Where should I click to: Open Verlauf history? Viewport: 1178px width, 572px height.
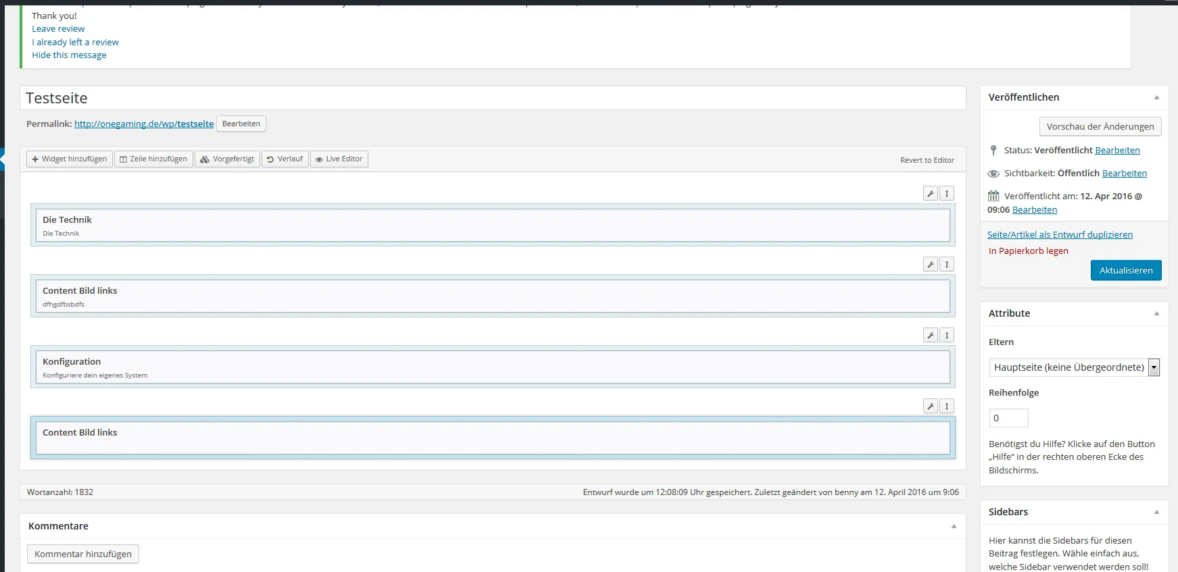click(285, 159)
